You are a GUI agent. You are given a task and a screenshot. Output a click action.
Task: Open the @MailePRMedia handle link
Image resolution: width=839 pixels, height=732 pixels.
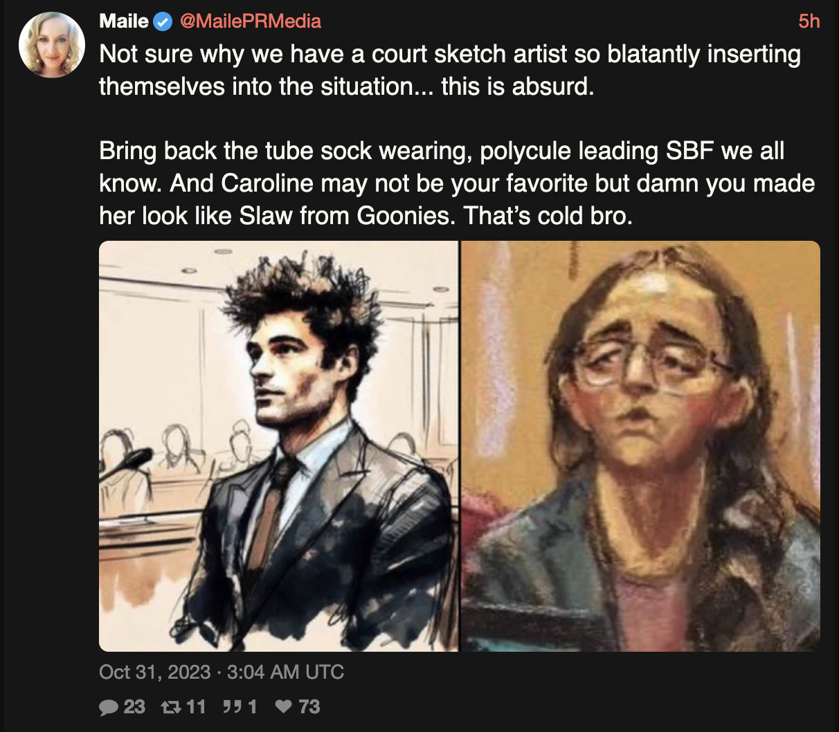pyautogui.click(x=251, y=21)
